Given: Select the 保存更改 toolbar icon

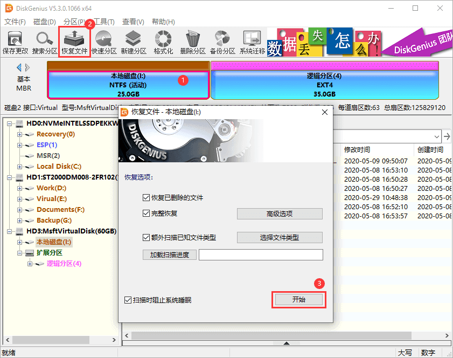Looking at the screenshot, I should (x=15, y=42).
